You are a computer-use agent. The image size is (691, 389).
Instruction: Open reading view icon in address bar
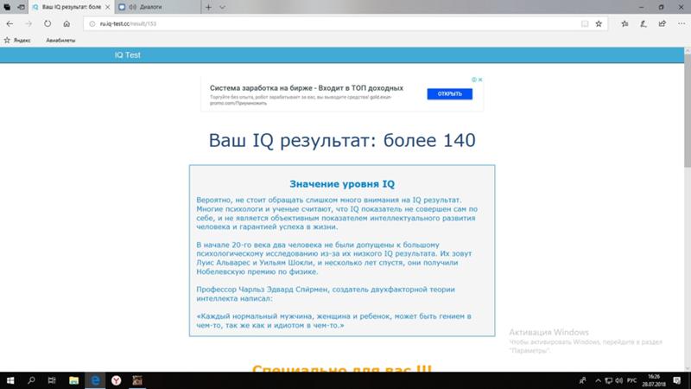[x=584, y=23]
